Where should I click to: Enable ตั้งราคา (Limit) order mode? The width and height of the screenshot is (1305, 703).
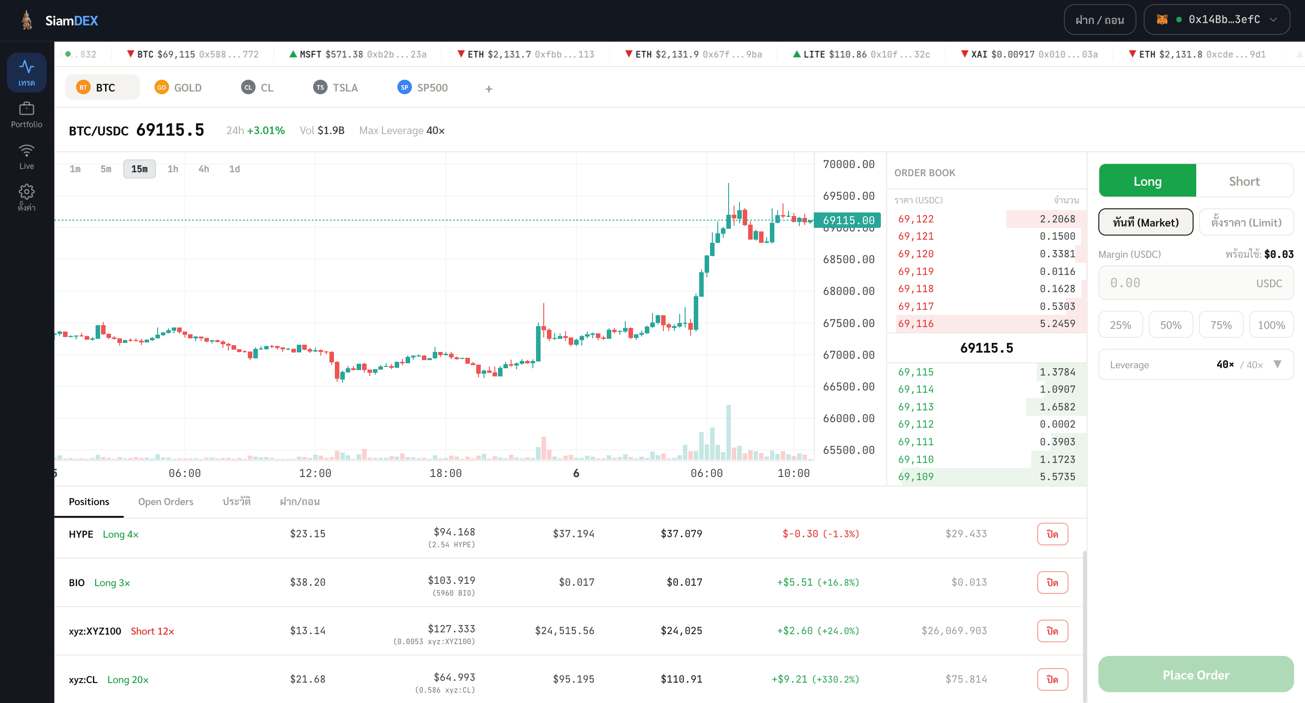[x=1246, y=222]
